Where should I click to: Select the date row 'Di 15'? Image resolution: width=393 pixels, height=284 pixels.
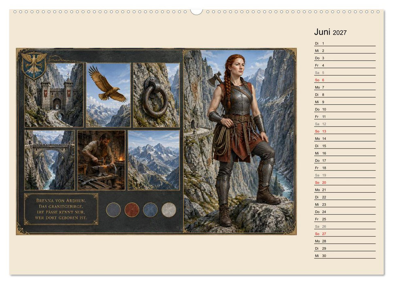(345, 146)
